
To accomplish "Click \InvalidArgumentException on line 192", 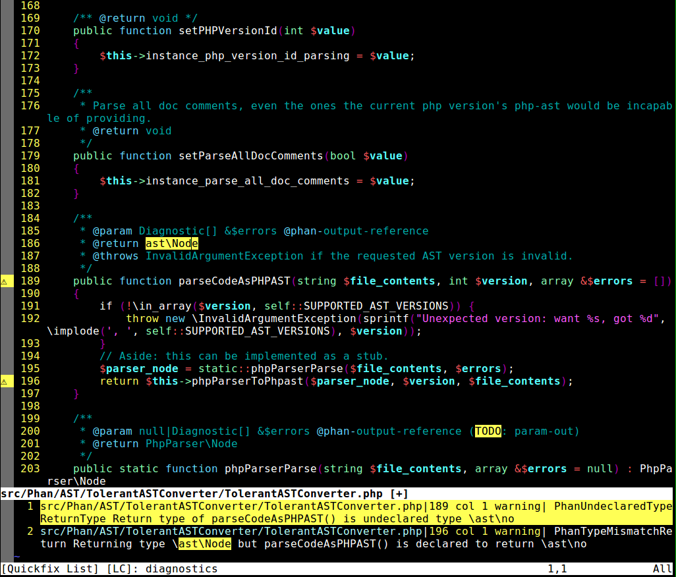I will 274,319.
